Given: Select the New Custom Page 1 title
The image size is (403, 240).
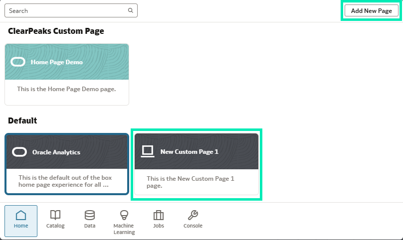Looking at the screenshot, I should (189, 152).
